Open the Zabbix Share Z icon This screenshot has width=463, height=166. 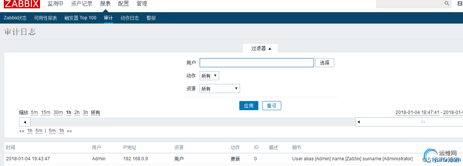coord(459,3)
